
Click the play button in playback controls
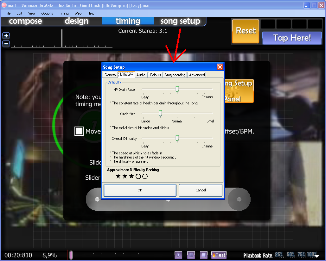pos(178,255)
